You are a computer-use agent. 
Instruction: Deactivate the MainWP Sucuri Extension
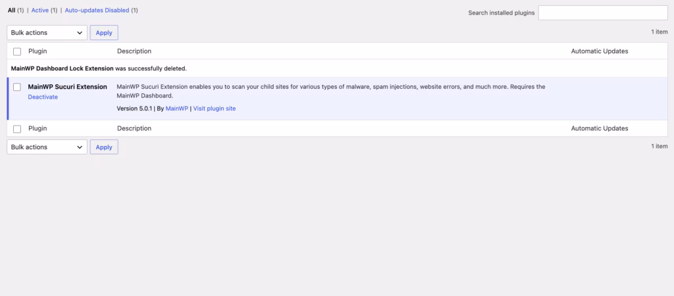click(43, 97)
